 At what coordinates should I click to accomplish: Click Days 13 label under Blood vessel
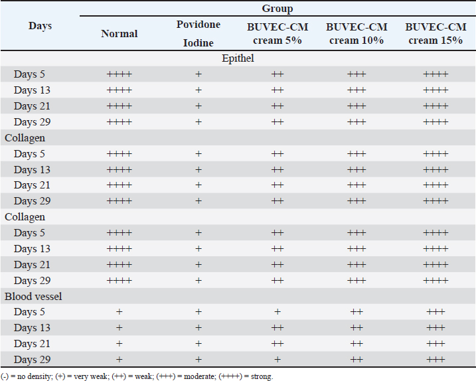point(32,328)
